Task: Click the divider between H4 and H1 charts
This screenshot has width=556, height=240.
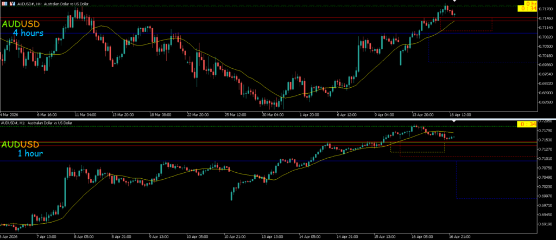Action: point(278,118)
